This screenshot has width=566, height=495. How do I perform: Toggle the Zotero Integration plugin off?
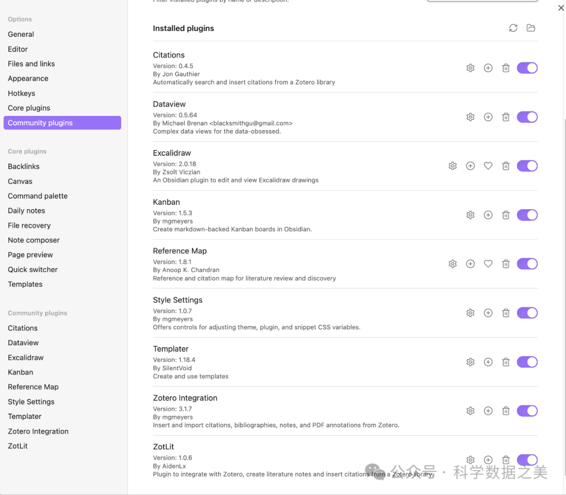tap(527, 411)
